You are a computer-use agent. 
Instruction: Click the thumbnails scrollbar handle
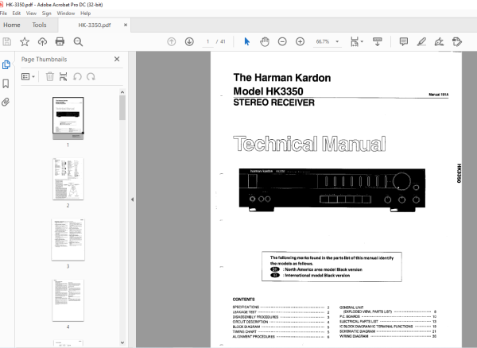(122, 107)
